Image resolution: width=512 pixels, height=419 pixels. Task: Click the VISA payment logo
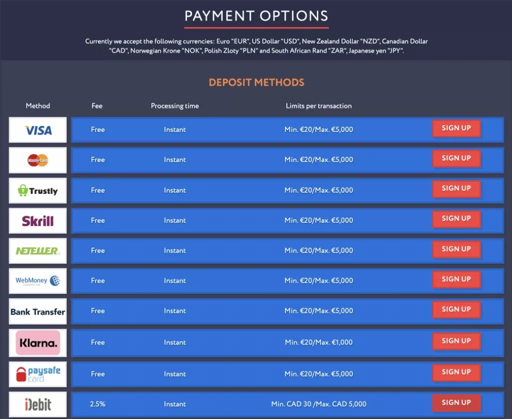(x=38, y=130)
